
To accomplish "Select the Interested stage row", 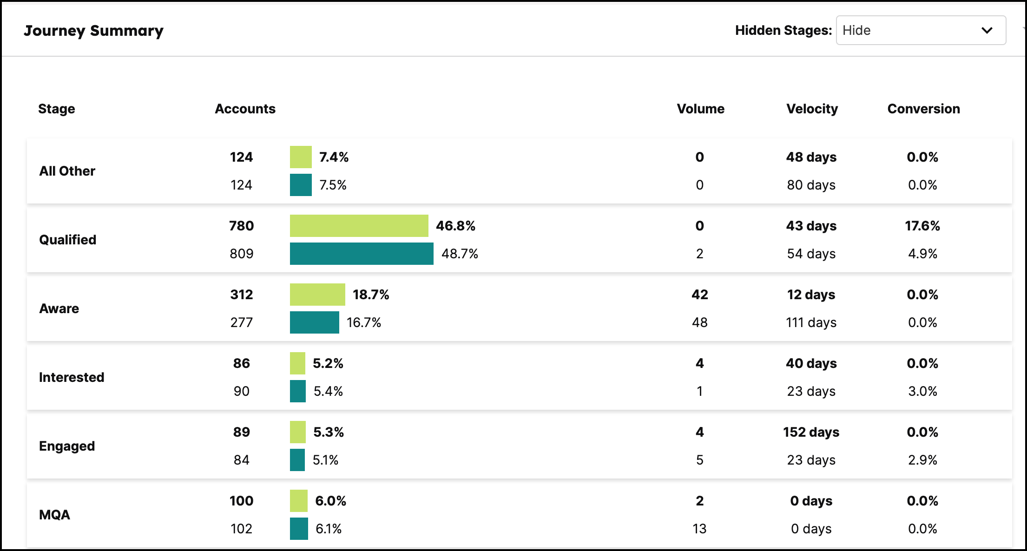I will [72, 377].
